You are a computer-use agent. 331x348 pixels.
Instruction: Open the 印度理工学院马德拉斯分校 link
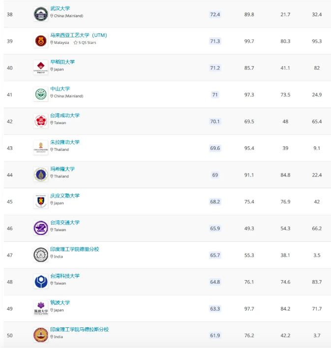tap(80, 329)
